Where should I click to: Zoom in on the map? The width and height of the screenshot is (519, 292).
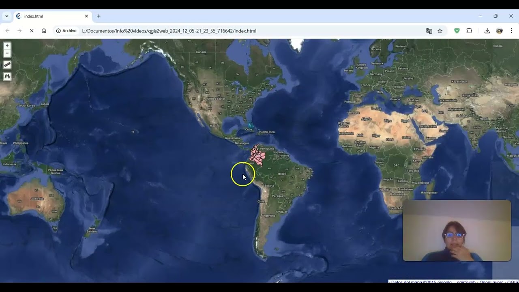coord(7,46)
